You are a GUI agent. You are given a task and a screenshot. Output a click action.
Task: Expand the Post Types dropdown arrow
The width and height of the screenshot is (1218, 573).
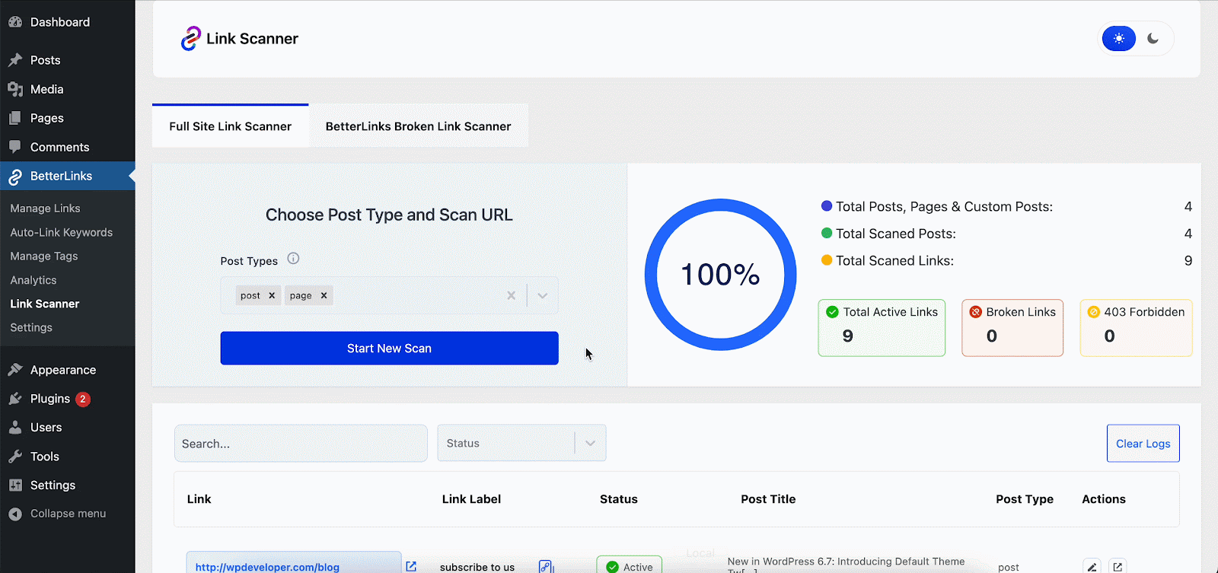[542, 295]
